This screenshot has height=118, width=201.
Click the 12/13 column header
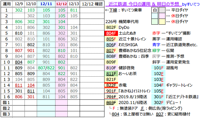click(74, 4)
